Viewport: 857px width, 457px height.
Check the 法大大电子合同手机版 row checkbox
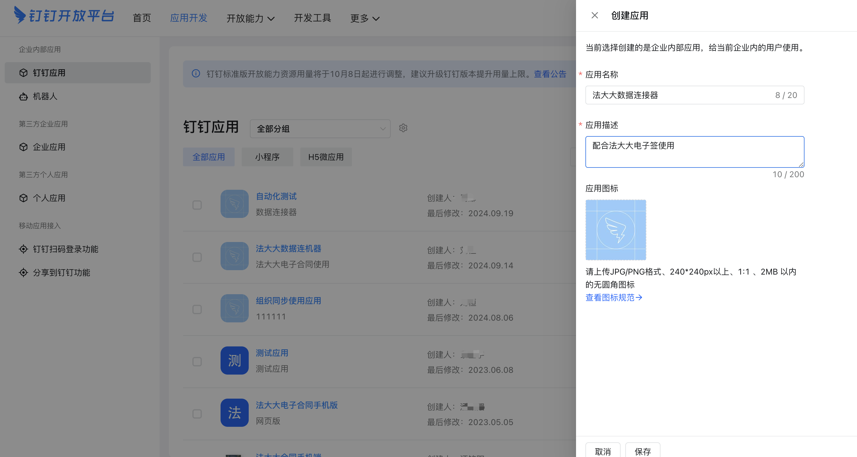(x=197, y=414)
